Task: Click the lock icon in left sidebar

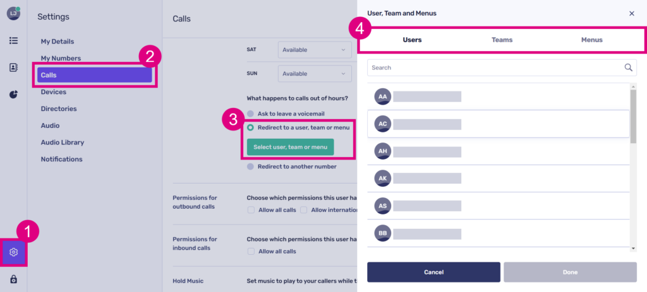Action: pos(13,279)
